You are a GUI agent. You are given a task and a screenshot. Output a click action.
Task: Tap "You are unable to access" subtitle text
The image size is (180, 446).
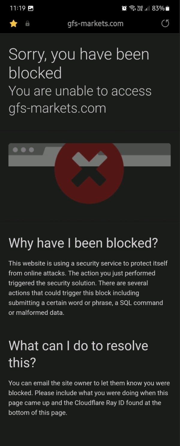(x=80, y=91)
